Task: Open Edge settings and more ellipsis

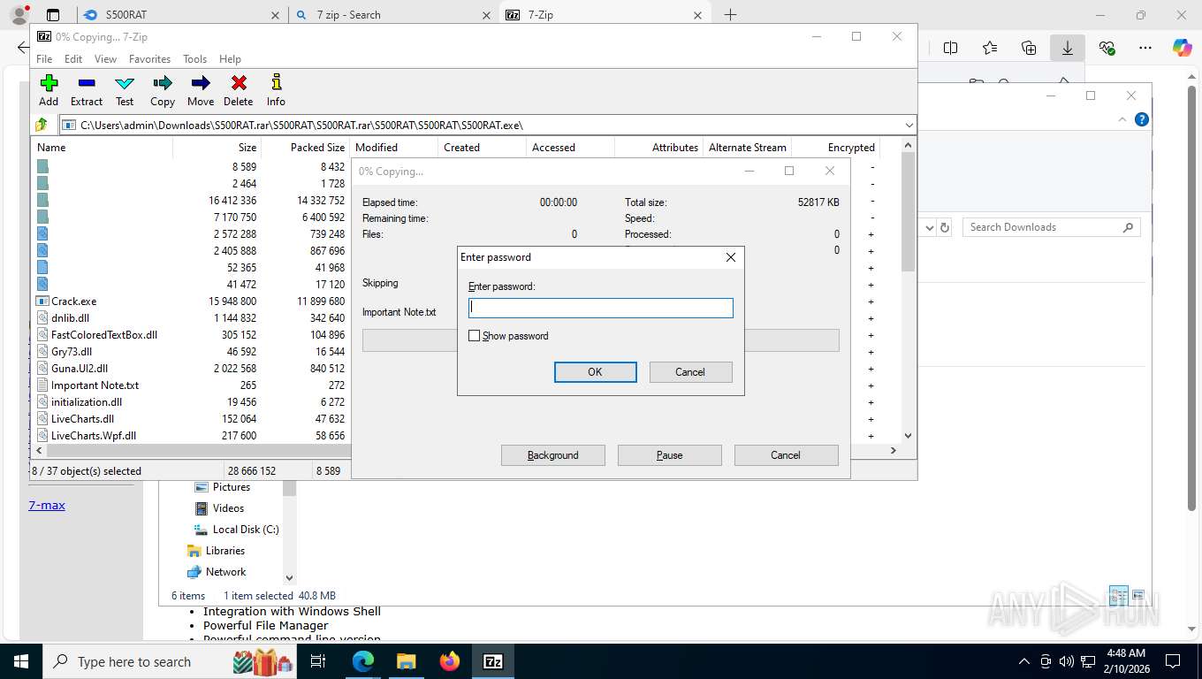Action: pyautogui.click(x=1145, y=48)
